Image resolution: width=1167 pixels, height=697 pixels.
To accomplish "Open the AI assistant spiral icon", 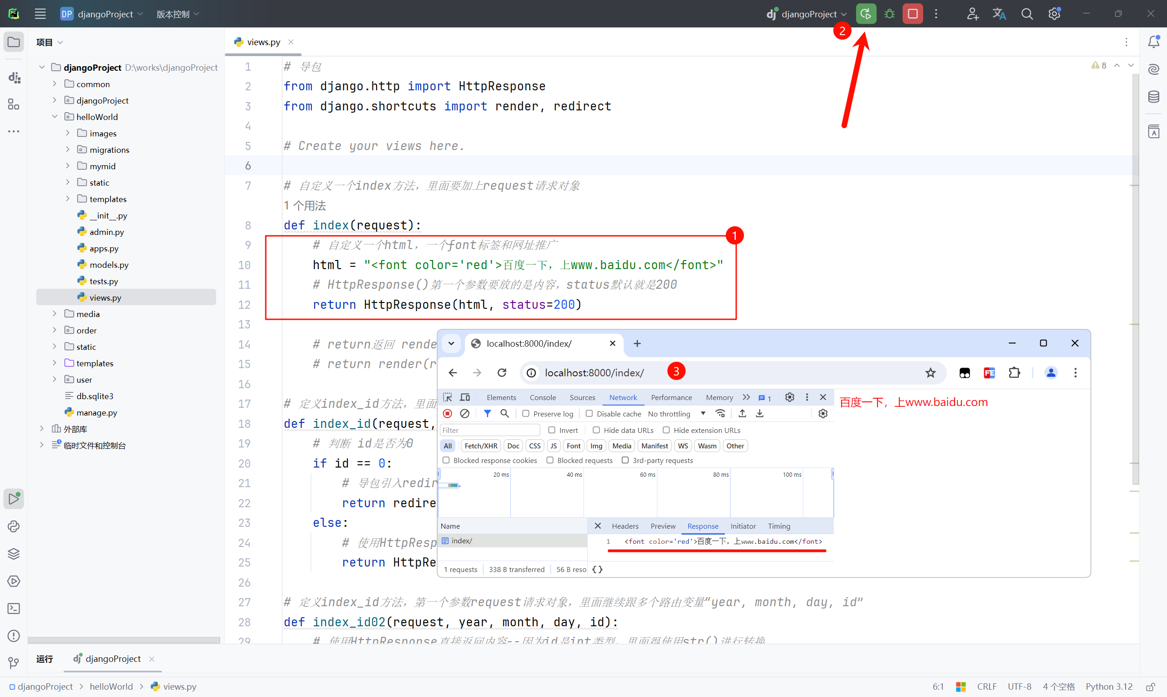I will tap(1153, 69).
